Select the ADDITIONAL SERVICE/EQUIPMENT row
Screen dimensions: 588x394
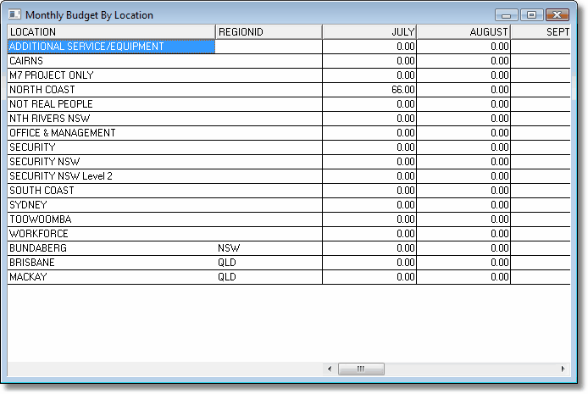pos(111,47)
